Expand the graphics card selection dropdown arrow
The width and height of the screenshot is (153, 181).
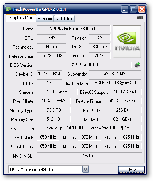click(x=85, y=170)
